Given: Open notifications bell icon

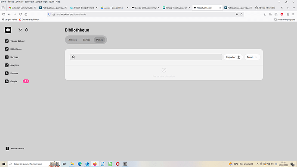Looking at the screenshot, I should point(27,30).
